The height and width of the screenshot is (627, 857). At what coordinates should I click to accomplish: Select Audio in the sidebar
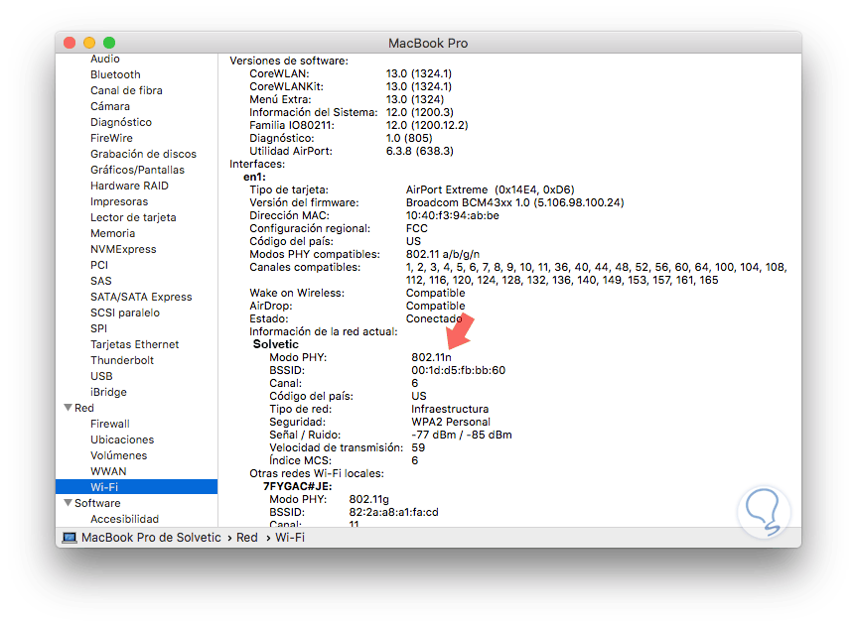[105, 59]
